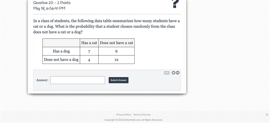
Task: Click the 'Has a dog' row label
Action: coord(61,51)
